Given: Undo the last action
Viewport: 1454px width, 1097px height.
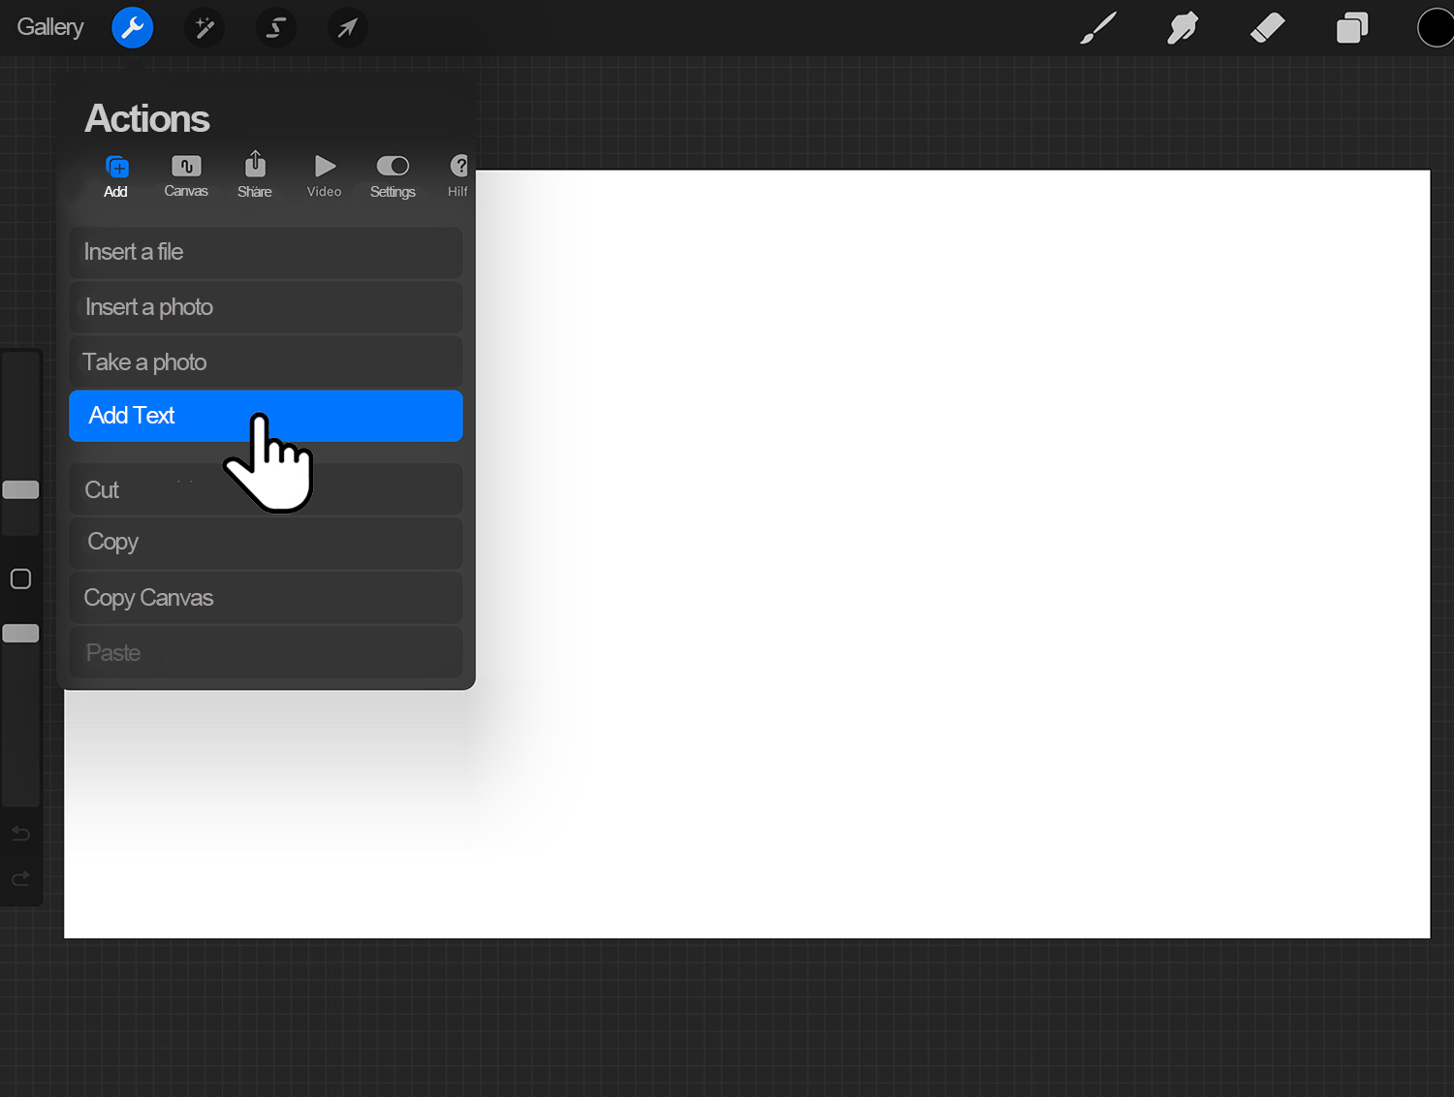Looking at the screenshot, I should tap(20, 833).
